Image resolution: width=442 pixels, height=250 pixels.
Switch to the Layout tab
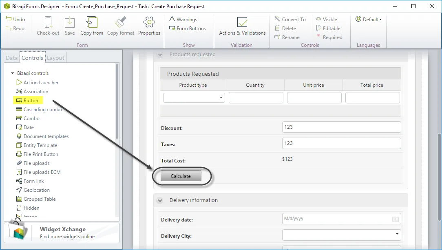55,58
